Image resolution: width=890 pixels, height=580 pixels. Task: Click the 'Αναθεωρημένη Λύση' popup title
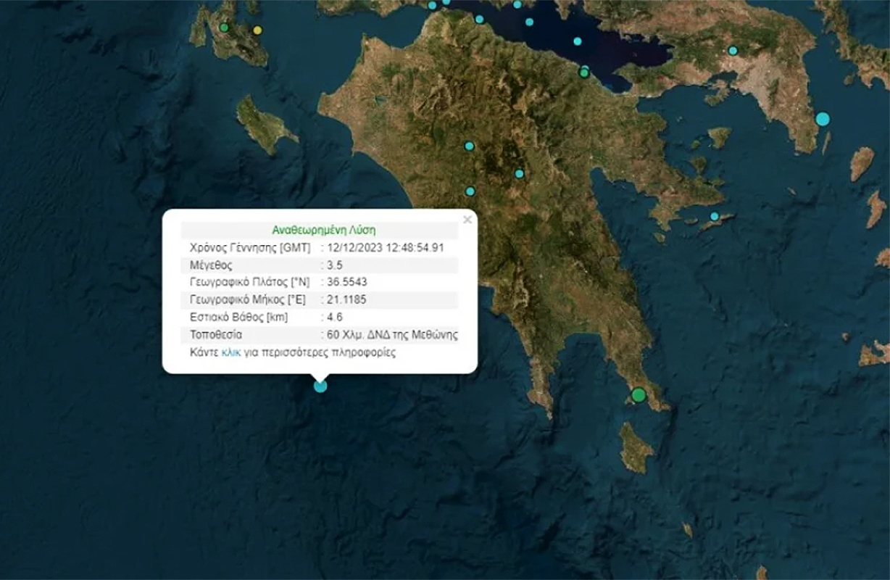pyautogui.click(x=324, y=230)
